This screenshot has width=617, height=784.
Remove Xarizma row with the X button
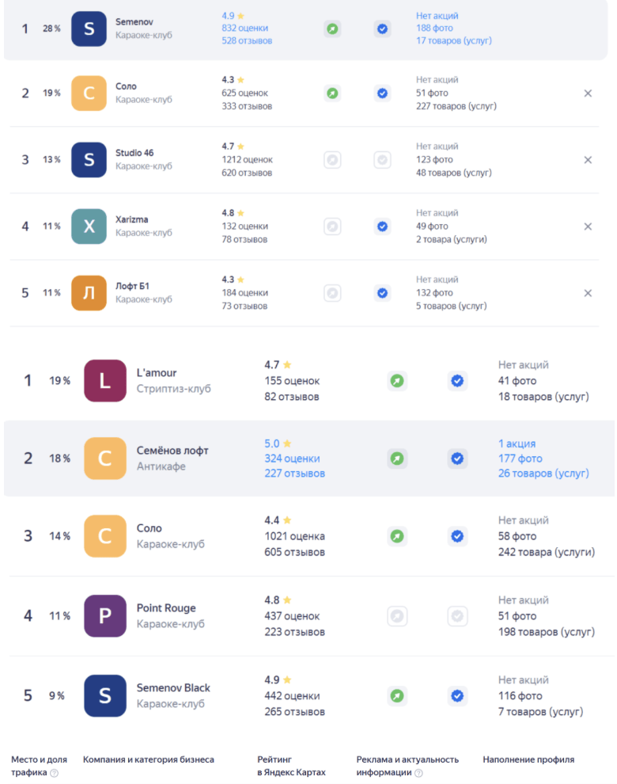588,226
